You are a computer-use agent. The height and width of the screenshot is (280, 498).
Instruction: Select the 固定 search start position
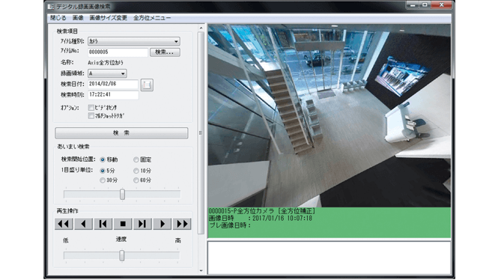(136, 159)
